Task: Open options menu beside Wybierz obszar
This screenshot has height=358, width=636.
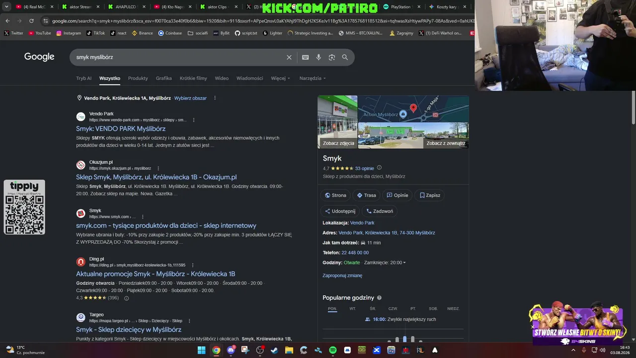Action: pyautogui.click(x=215, y=98)
